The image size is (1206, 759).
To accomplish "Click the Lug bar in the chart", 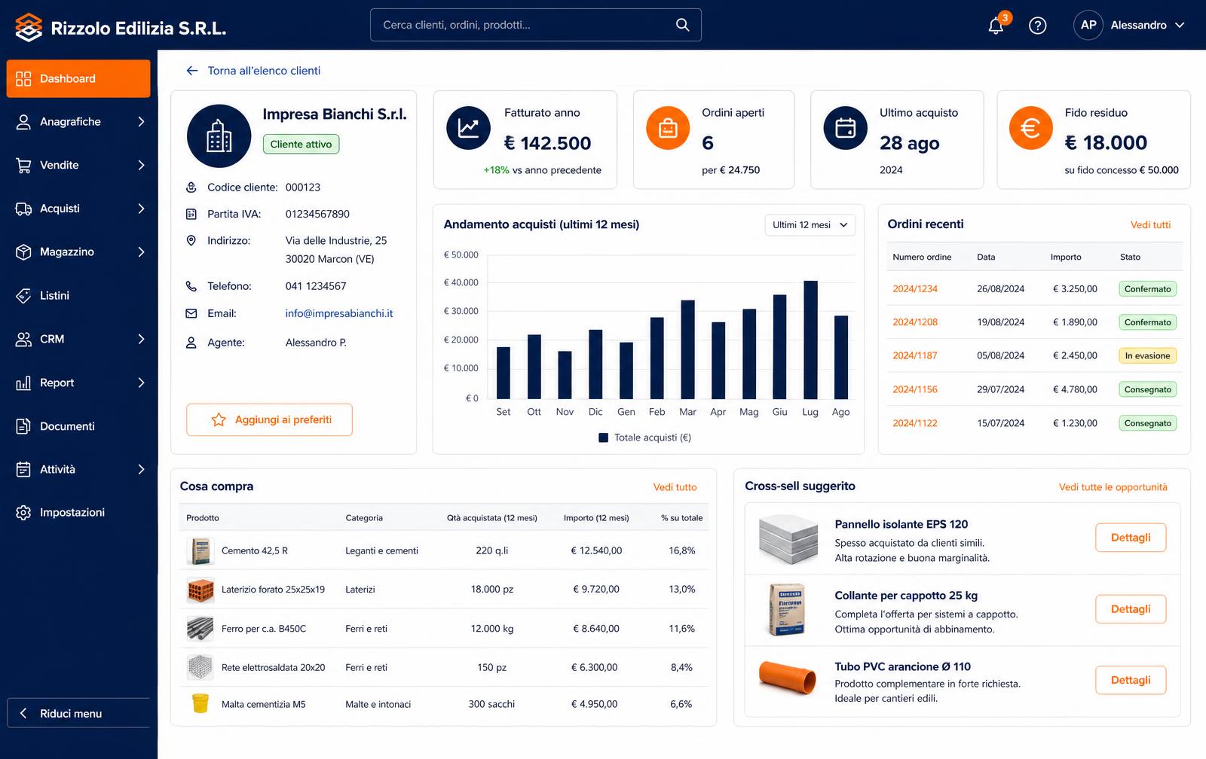I will tap(810, 340).
